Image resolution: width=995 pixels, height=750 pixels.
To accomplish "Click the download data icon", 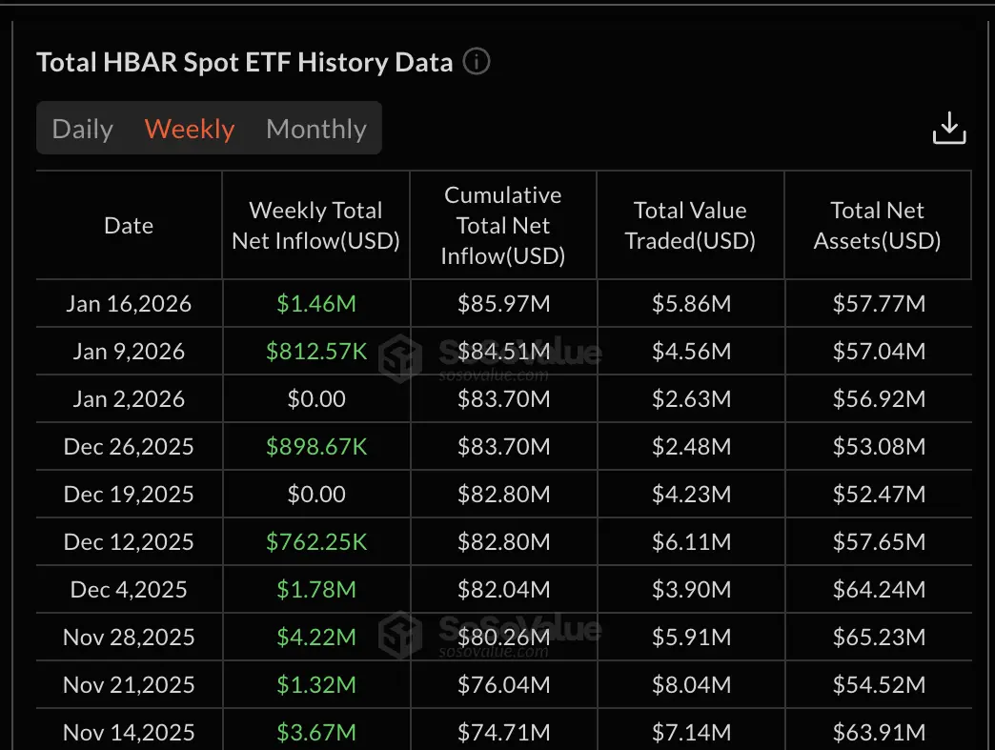I will click(x=948, y=127).
